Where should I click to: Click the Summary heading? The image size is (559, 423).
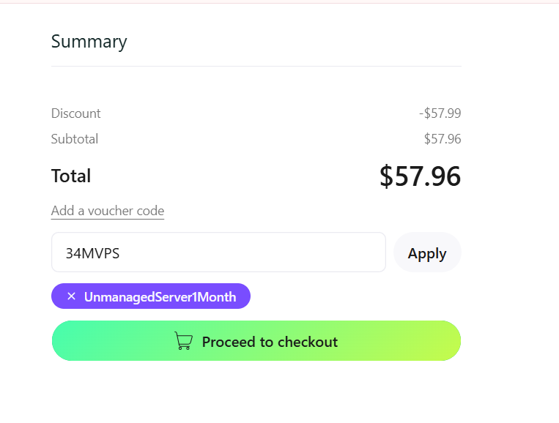89,42
